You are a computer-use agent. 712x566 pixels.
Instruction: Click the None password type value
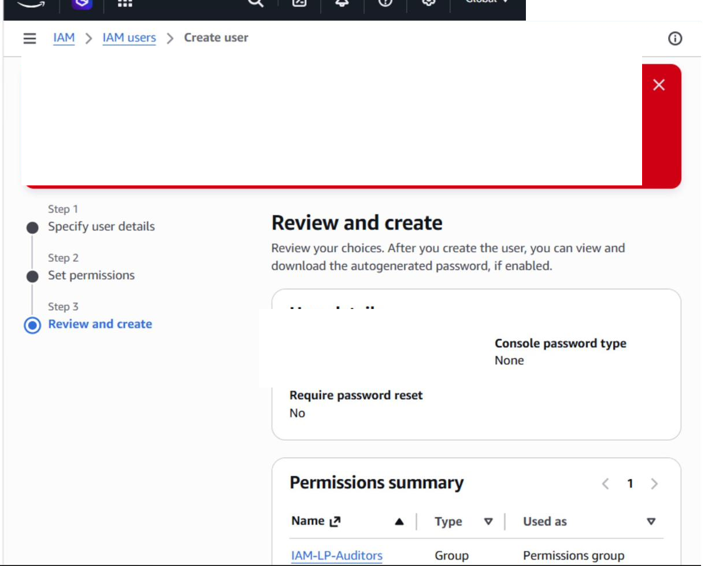coord(509,360)
